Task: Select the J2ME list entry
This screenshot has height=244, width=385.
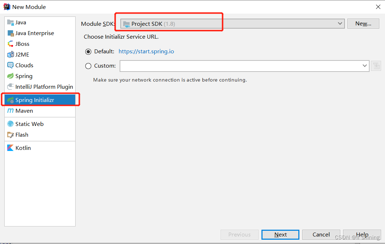Action: [x=40, y=54]
